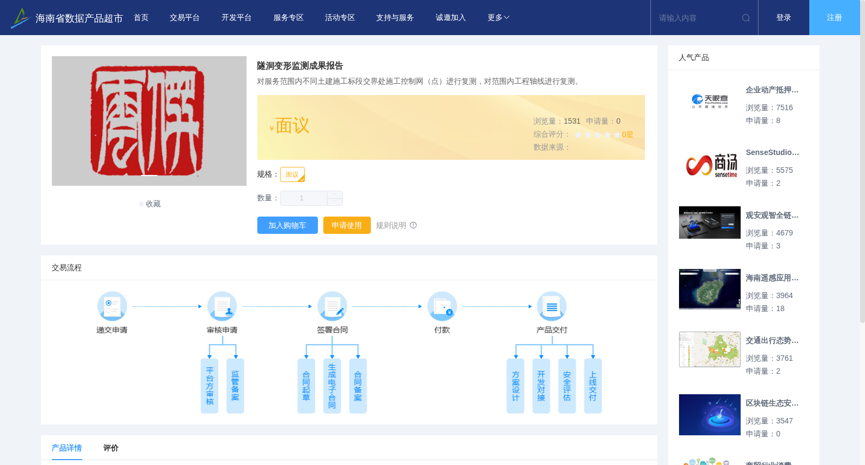Click the 注册 button

coord(835,18)
